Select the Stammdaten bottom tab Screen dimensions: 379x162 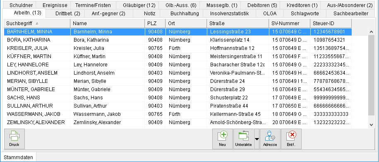[x=19, y=157]
